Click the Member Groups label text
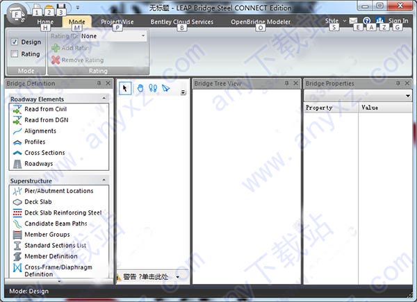The image size is (417, 302). coord(47,235)
